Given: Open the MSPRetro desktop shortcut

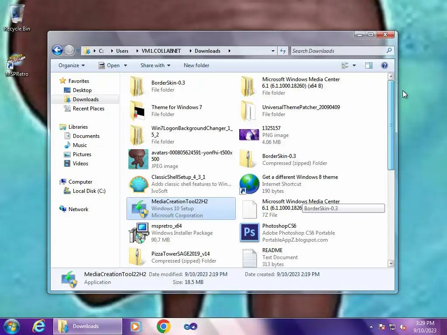Looking at the screenshot, I should pos(17,65).
